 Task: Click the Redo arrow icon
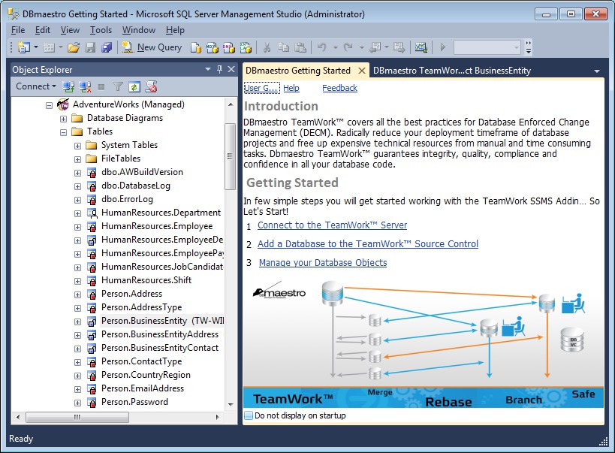point(348,47)
